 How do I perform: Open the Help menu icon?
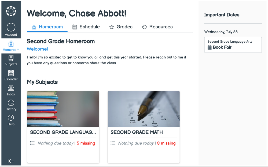pyautogui.click(x=11, y=120)
